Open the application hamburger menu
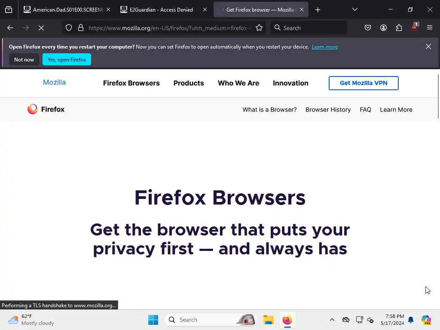440x330 pixels. click(x=430, y=28)
